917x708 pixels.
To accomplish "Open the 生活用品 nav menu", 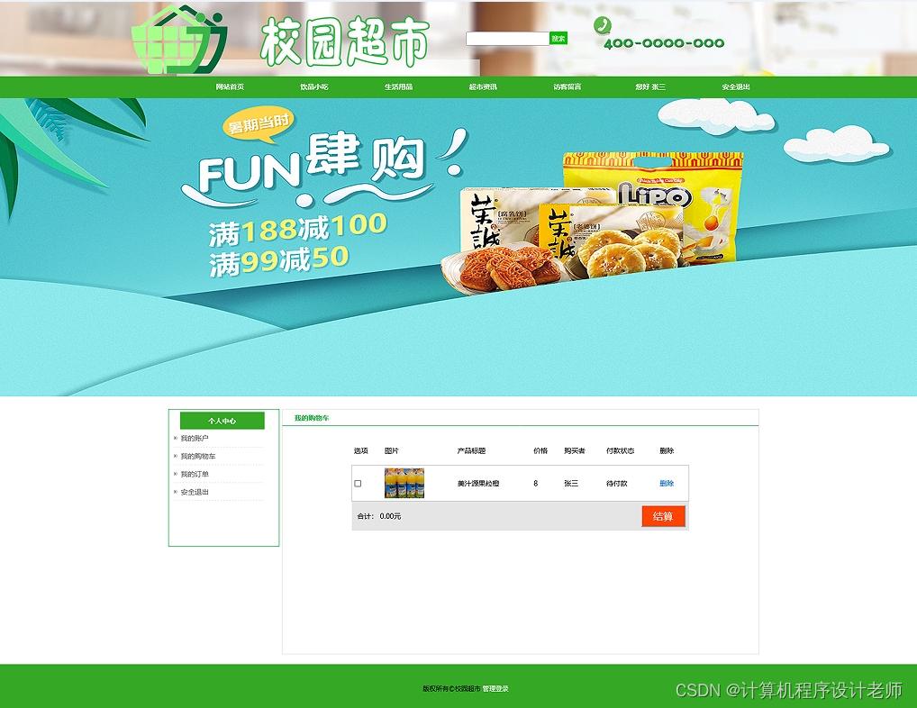I will click(398, 86).
